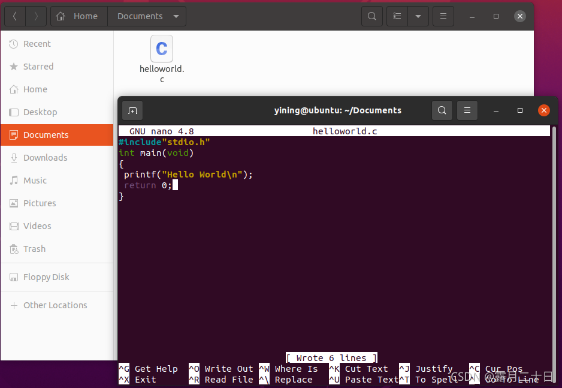Minimize the Files window

[472, 16]
